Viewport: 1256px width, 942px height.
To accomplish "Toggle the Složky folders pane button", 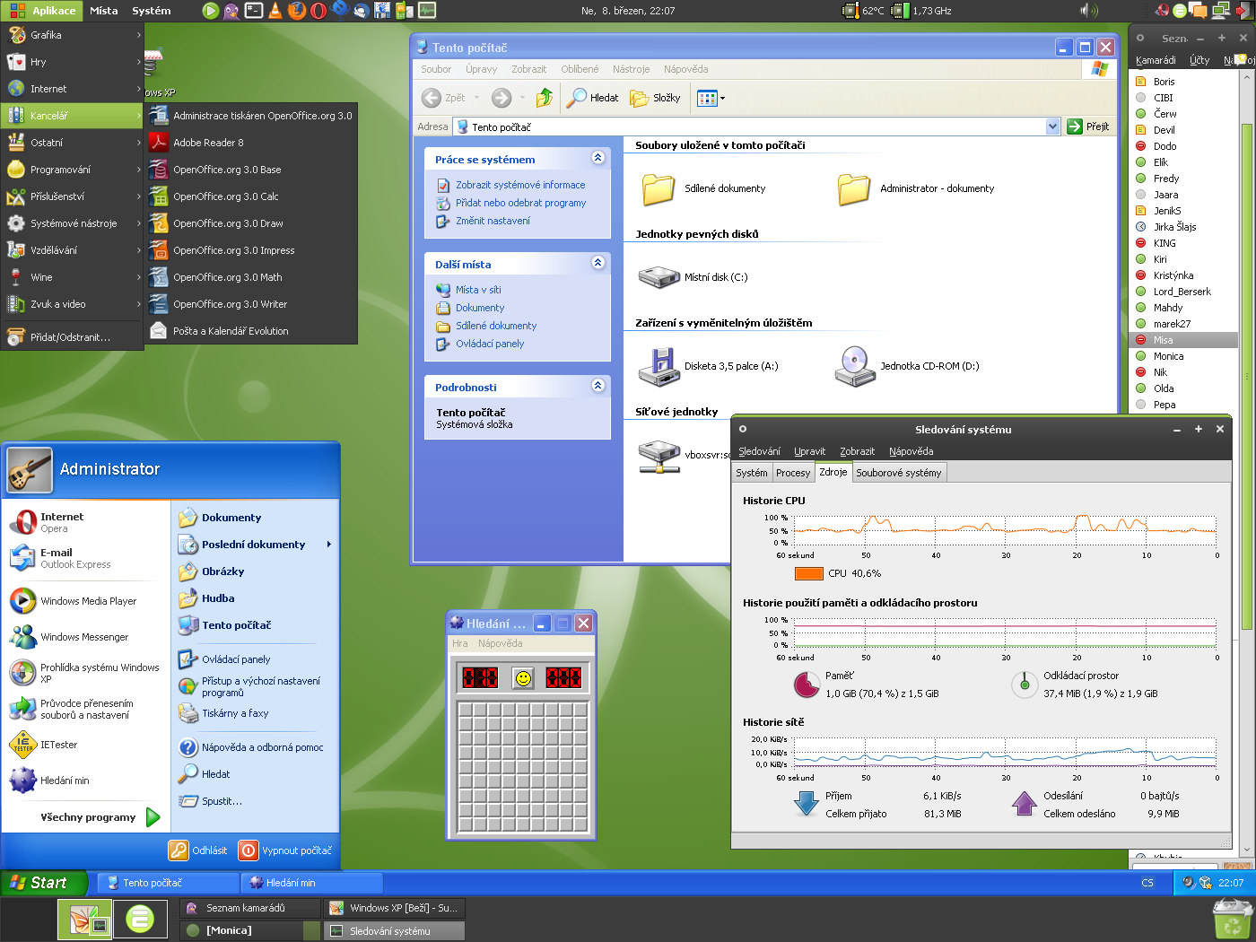I will click(x=656, y=98).
